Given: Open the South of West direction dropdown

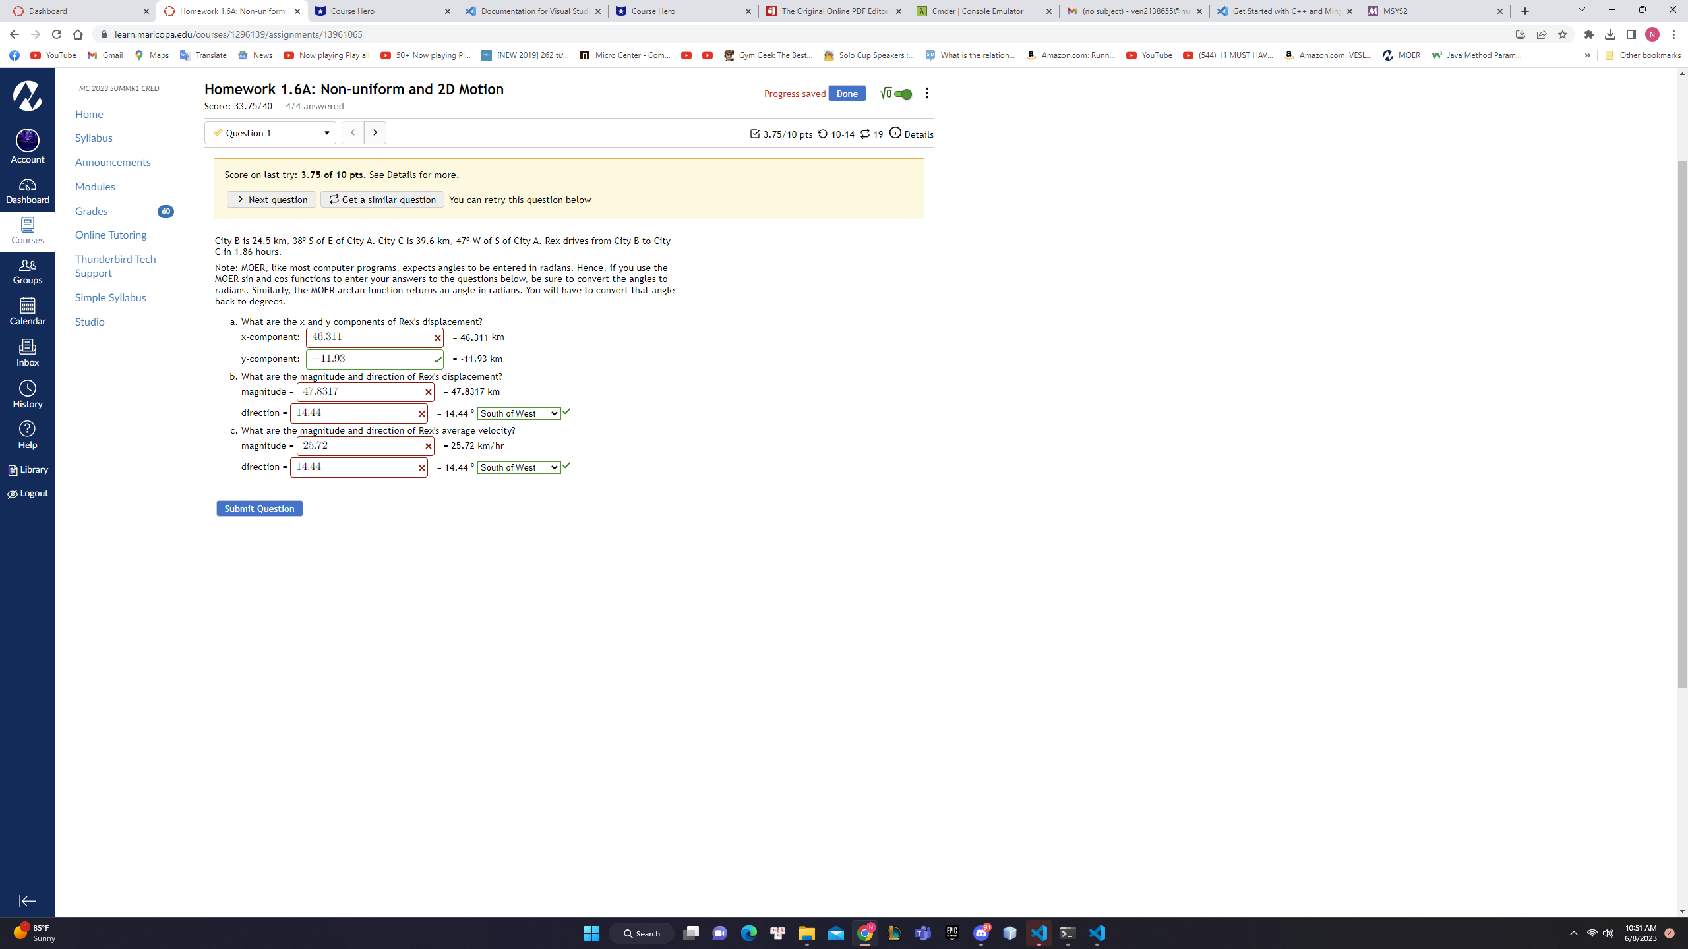Looking at the screenshot, I should pos(519,413).
